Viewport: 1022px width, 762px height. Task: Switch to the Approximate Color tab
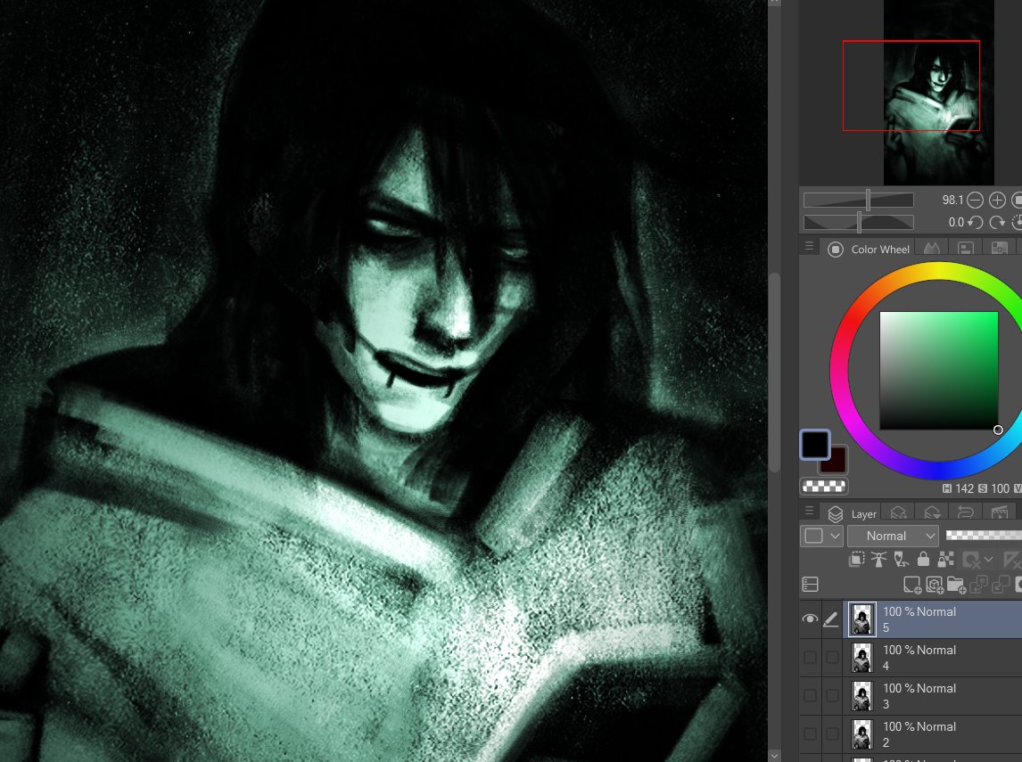(999, 248)
